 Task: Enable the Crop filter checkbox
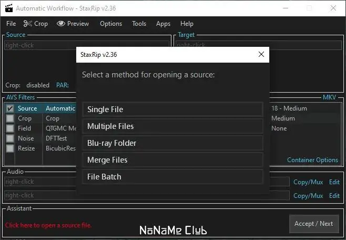pyautogui.click(x=10, y=118)
